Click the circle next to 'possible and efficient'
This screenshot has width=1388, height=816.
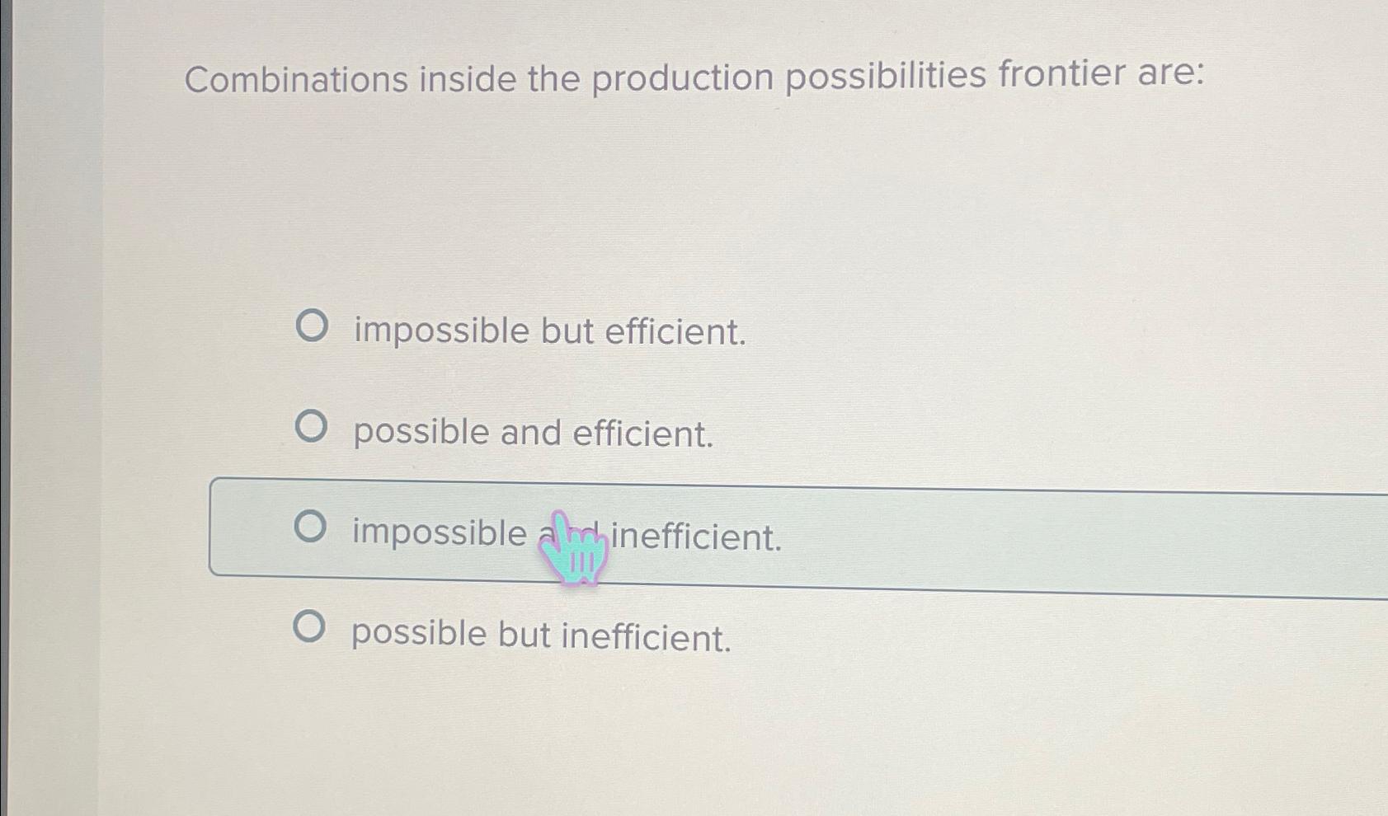tap(312, 429)
